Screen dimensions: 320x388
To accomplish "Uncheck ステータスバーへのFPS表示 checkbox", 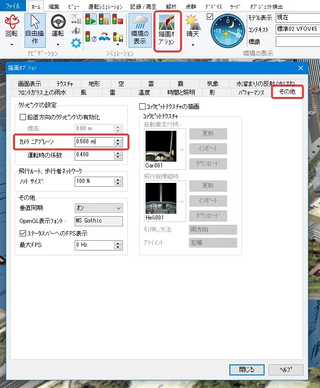I will click(x=23, y=233).
